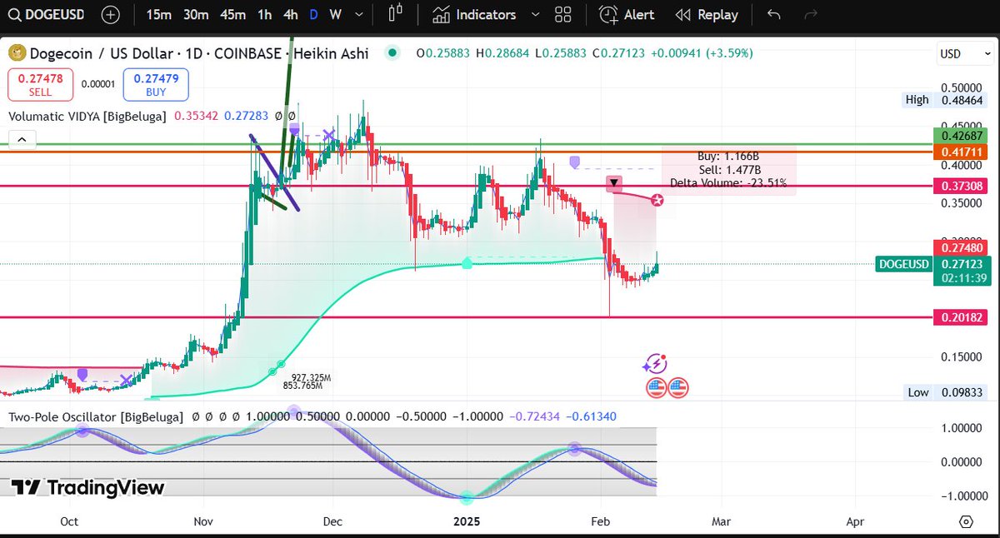Click the SELL 0.27478 button
Screen dimensions: 1000x538
pyautogui.click(x=40, y=85)
